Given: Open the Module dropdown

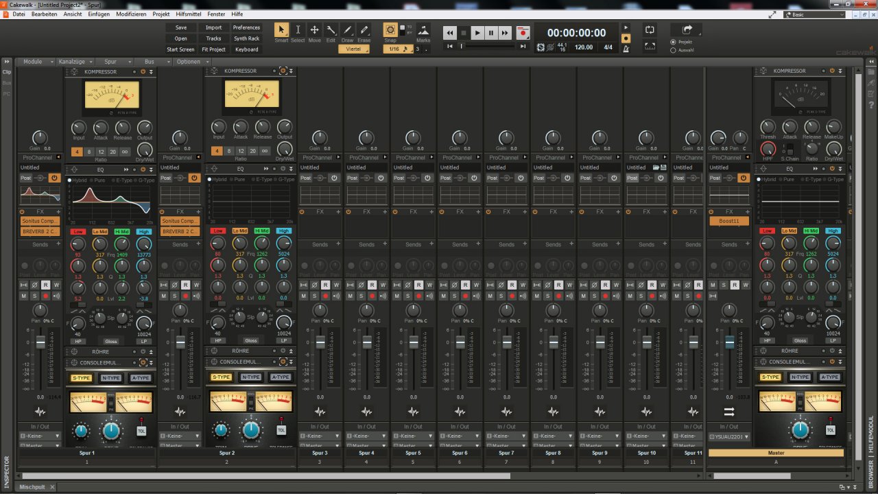Looking at the screenshot, I should [x=36, y=62].
